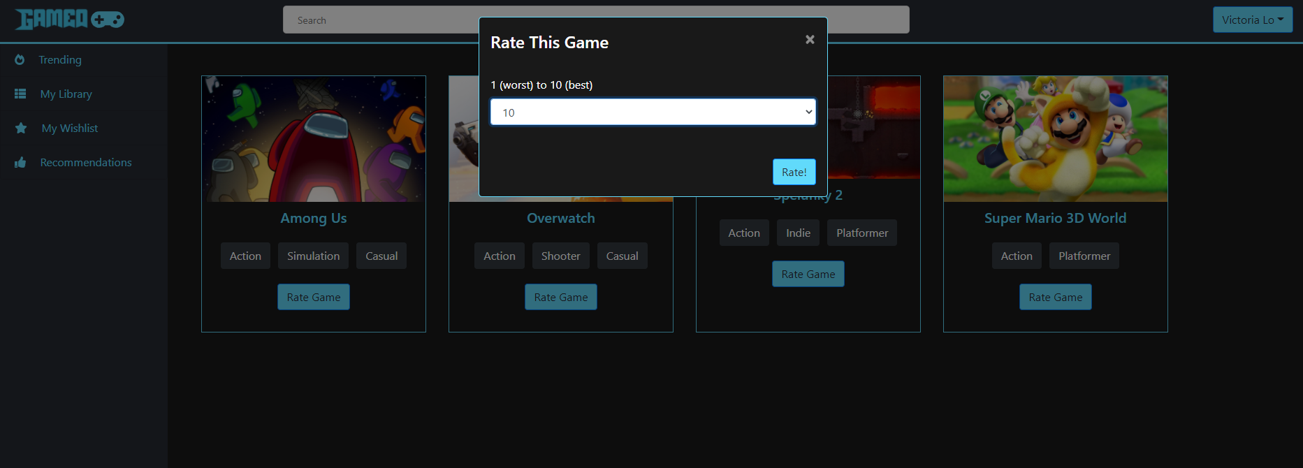Screen dimensions: 1303x468
Task: Click the Casual tag on Overwatch
Action: [x=623, y=256]
